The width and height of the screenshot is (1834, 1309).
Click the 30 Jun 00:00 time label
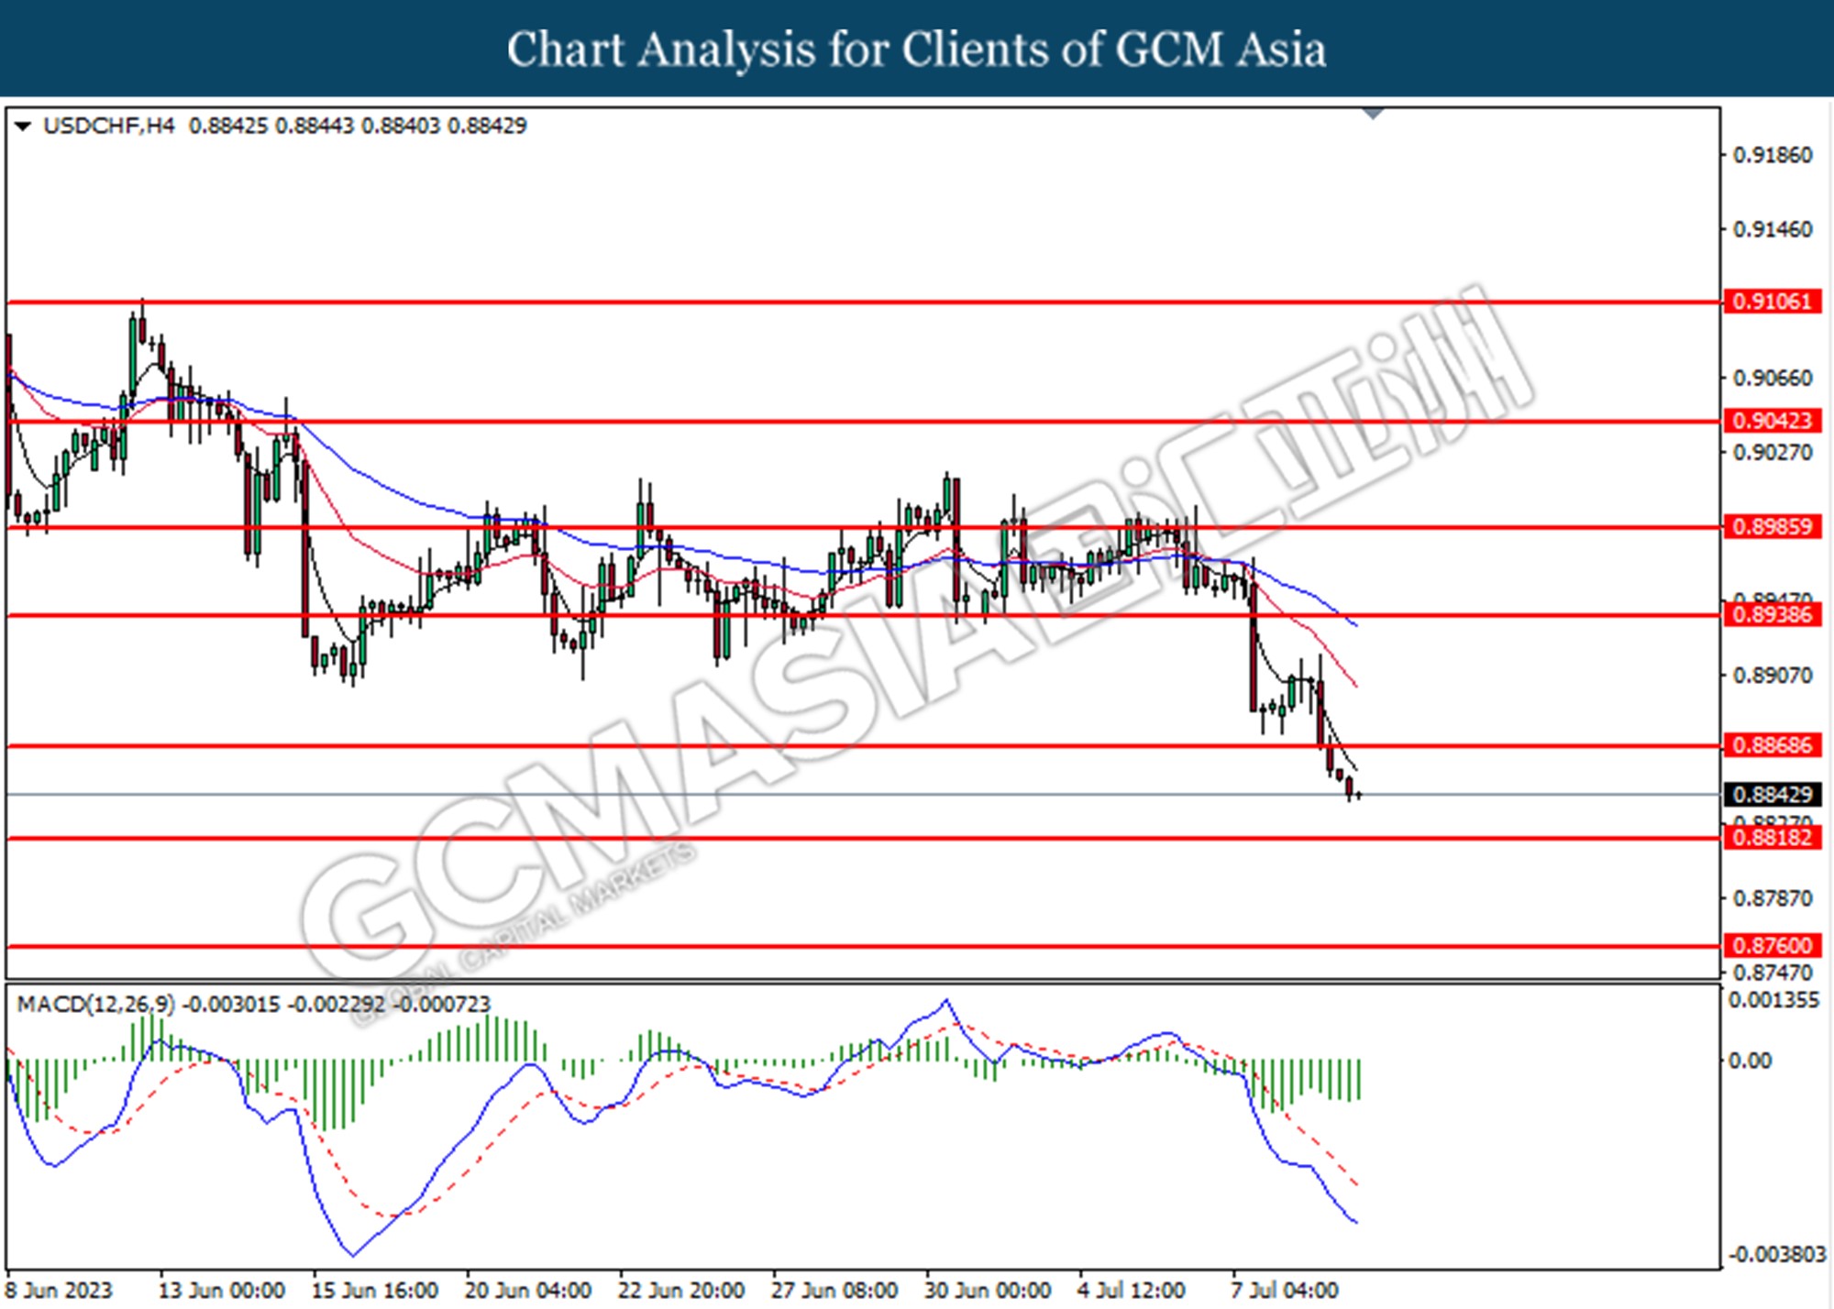(x=987, y=1291)
